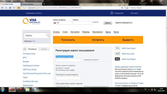Click the favorites star icon beside Популярное
167x94 pixels.
pos(25,49)
